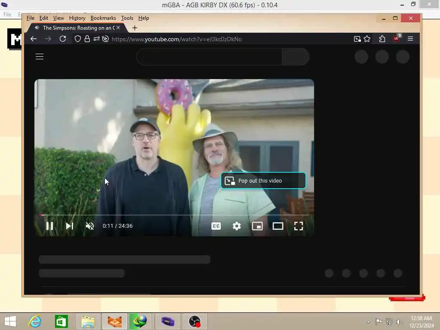The image size is (440, 330).
Task: Show site security lock info
Action: click(87, 39)
